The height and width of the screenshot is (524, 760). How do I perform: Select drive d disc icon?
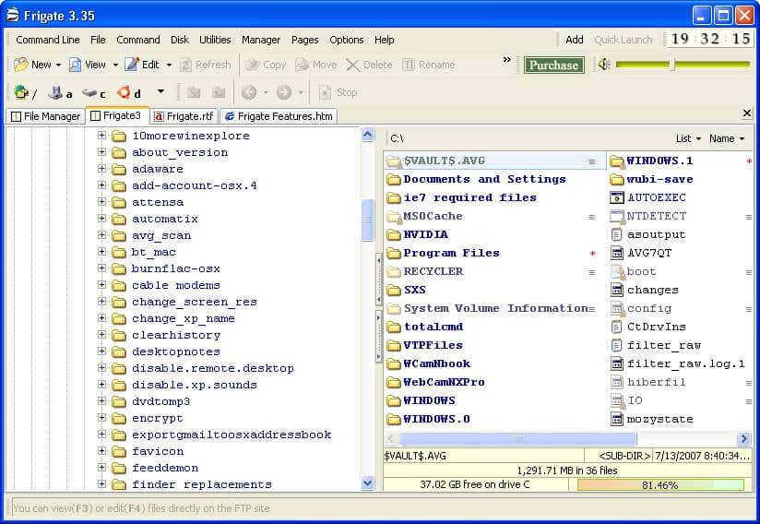[x=124, y=92]
